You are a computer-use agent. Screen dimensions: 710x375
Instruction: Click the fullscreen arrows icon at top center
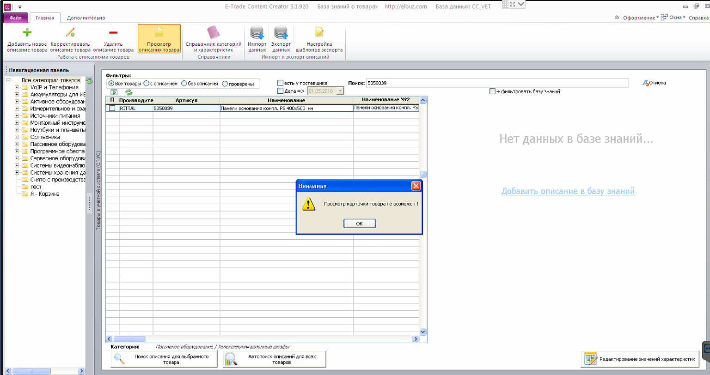tap(513, 4)
